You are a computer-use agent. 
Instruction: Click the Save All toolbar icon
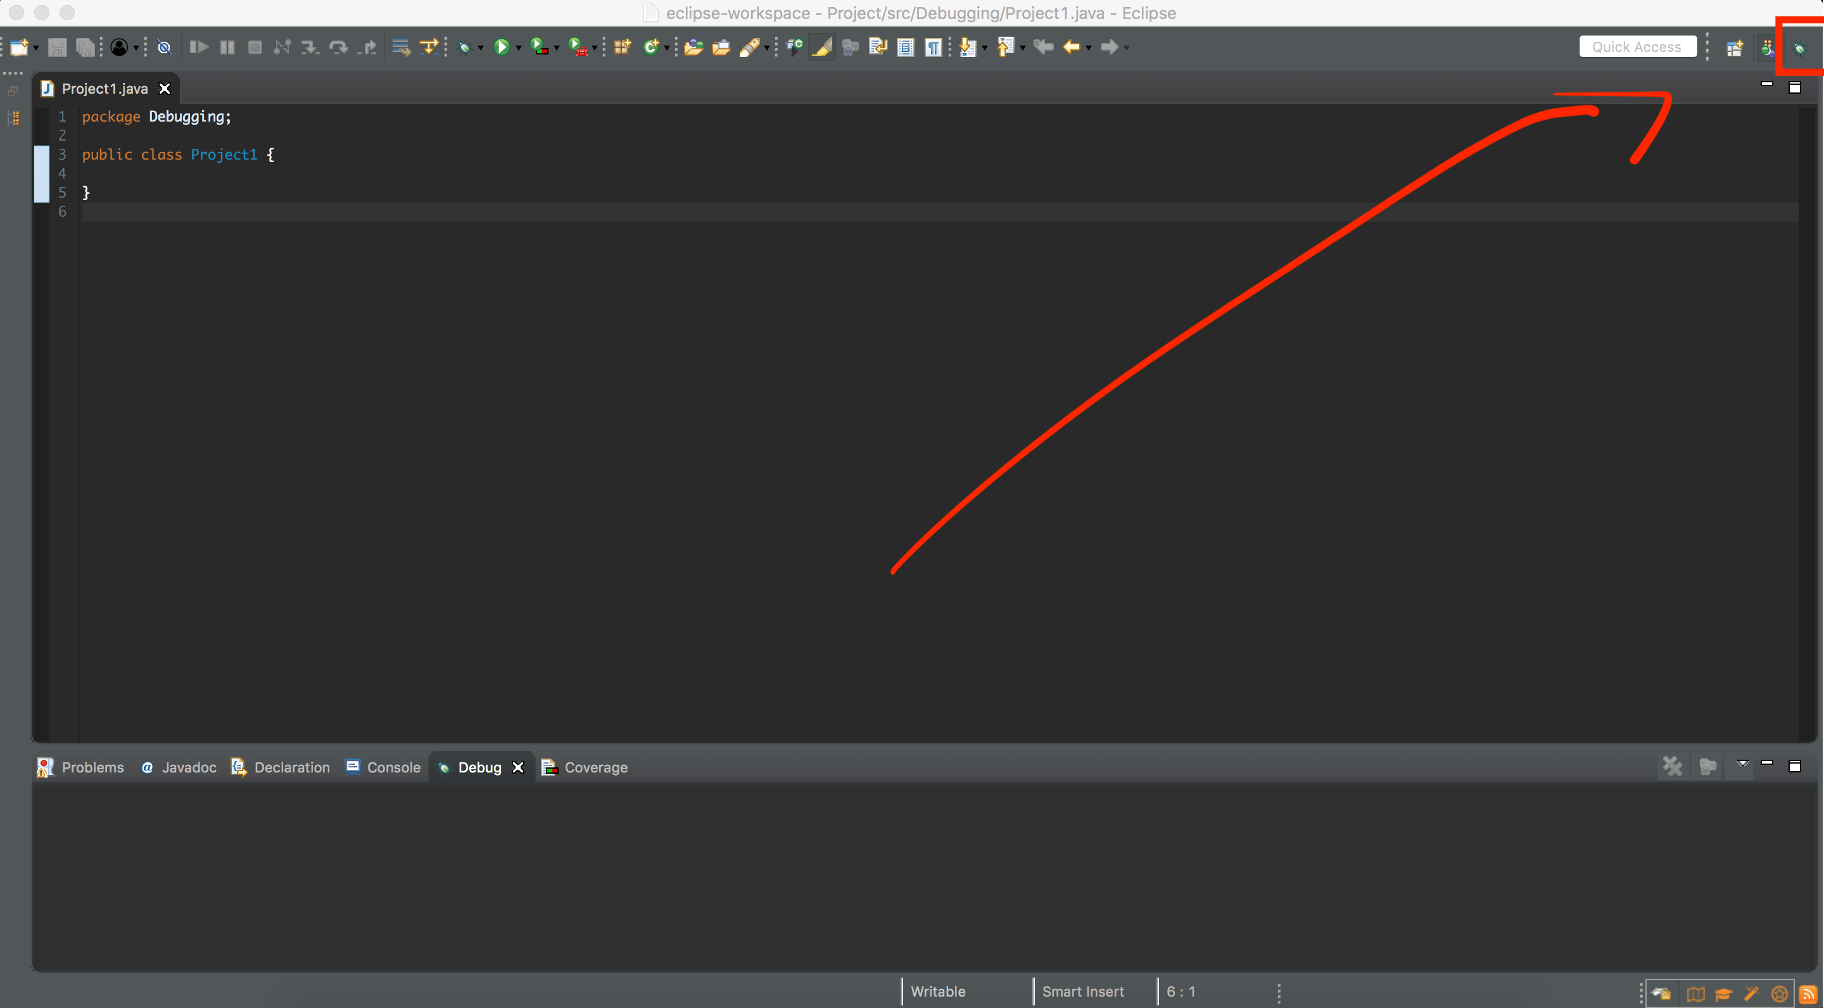[x=85, y=47]
